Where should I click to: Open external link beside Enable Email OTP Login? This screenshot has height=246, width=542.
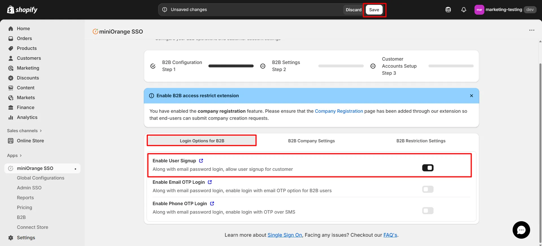(210, 182)
